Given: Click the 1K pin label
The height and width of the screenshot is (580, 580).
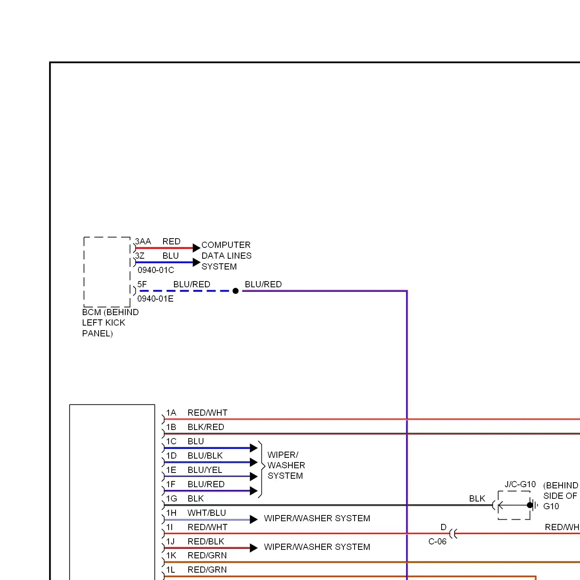Looking at the screenshot, I should coord(171,555).
